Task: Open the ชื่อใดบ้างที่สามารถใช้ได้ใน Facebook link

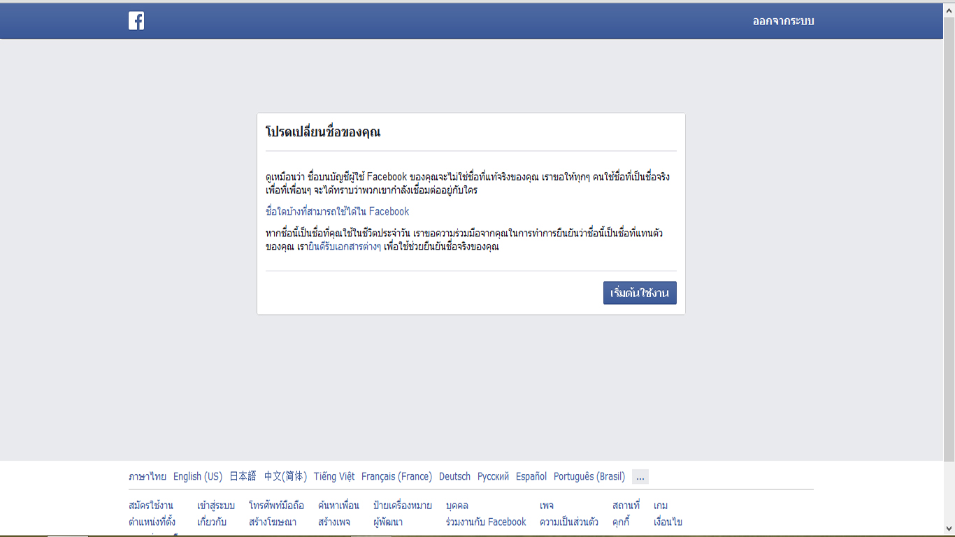Action: tap(338, 211)
